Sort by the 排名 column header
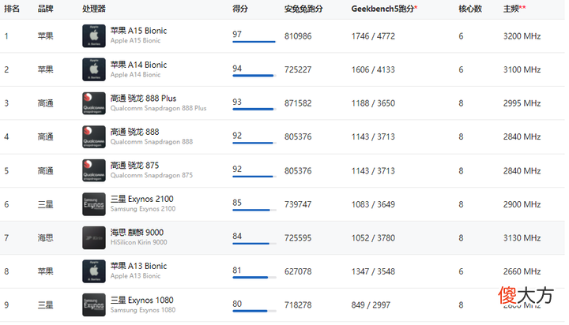 [x=12, y=9]
